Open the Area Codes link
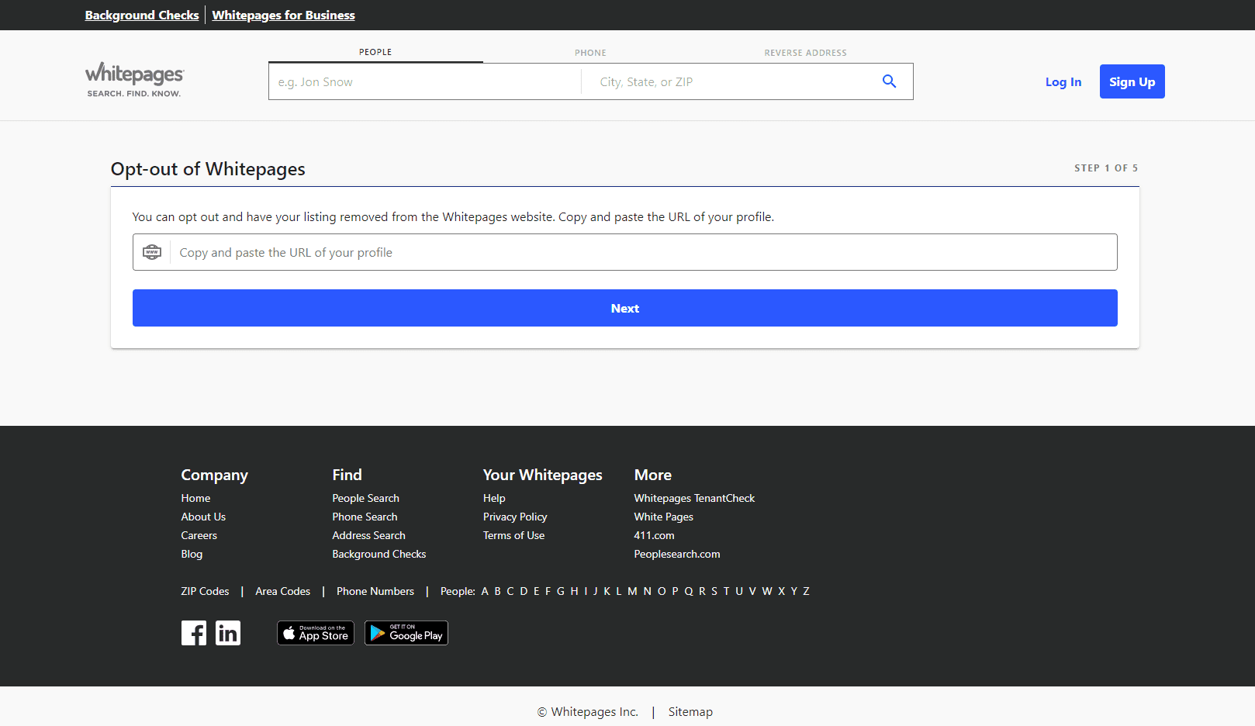Viewport: 1255px width, 726px height. [282, 591]
